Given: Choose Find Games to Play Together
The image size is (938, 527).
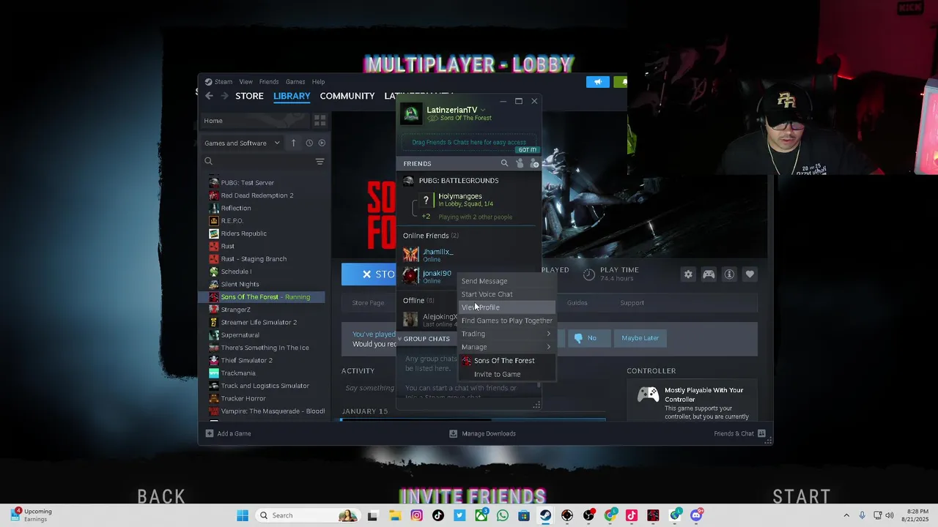Looking at the screenshot, I should click(x=506, y=321).
